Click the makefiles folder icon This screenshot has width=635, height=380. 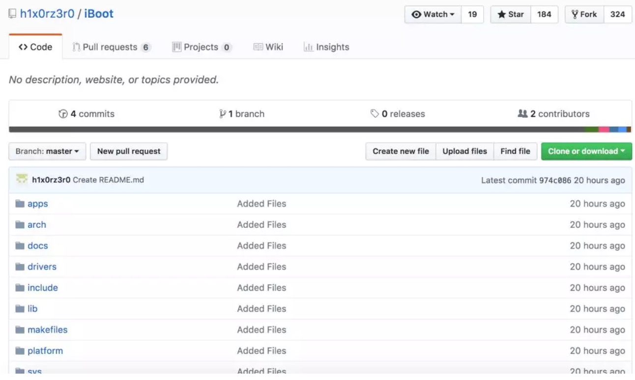(20, 330)
